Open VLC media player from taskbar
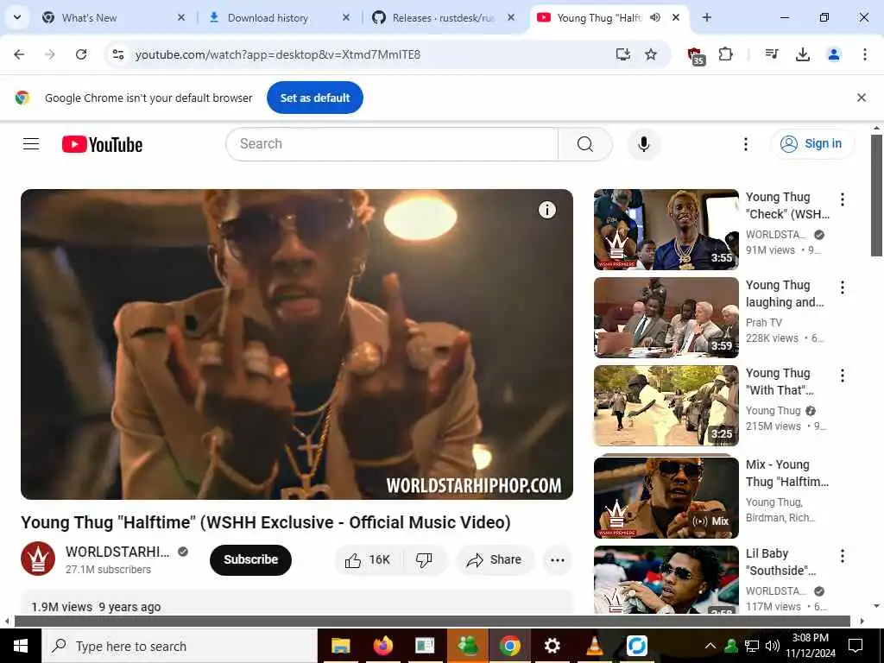This screenshot has height=663, width=884. click(594, 646)
